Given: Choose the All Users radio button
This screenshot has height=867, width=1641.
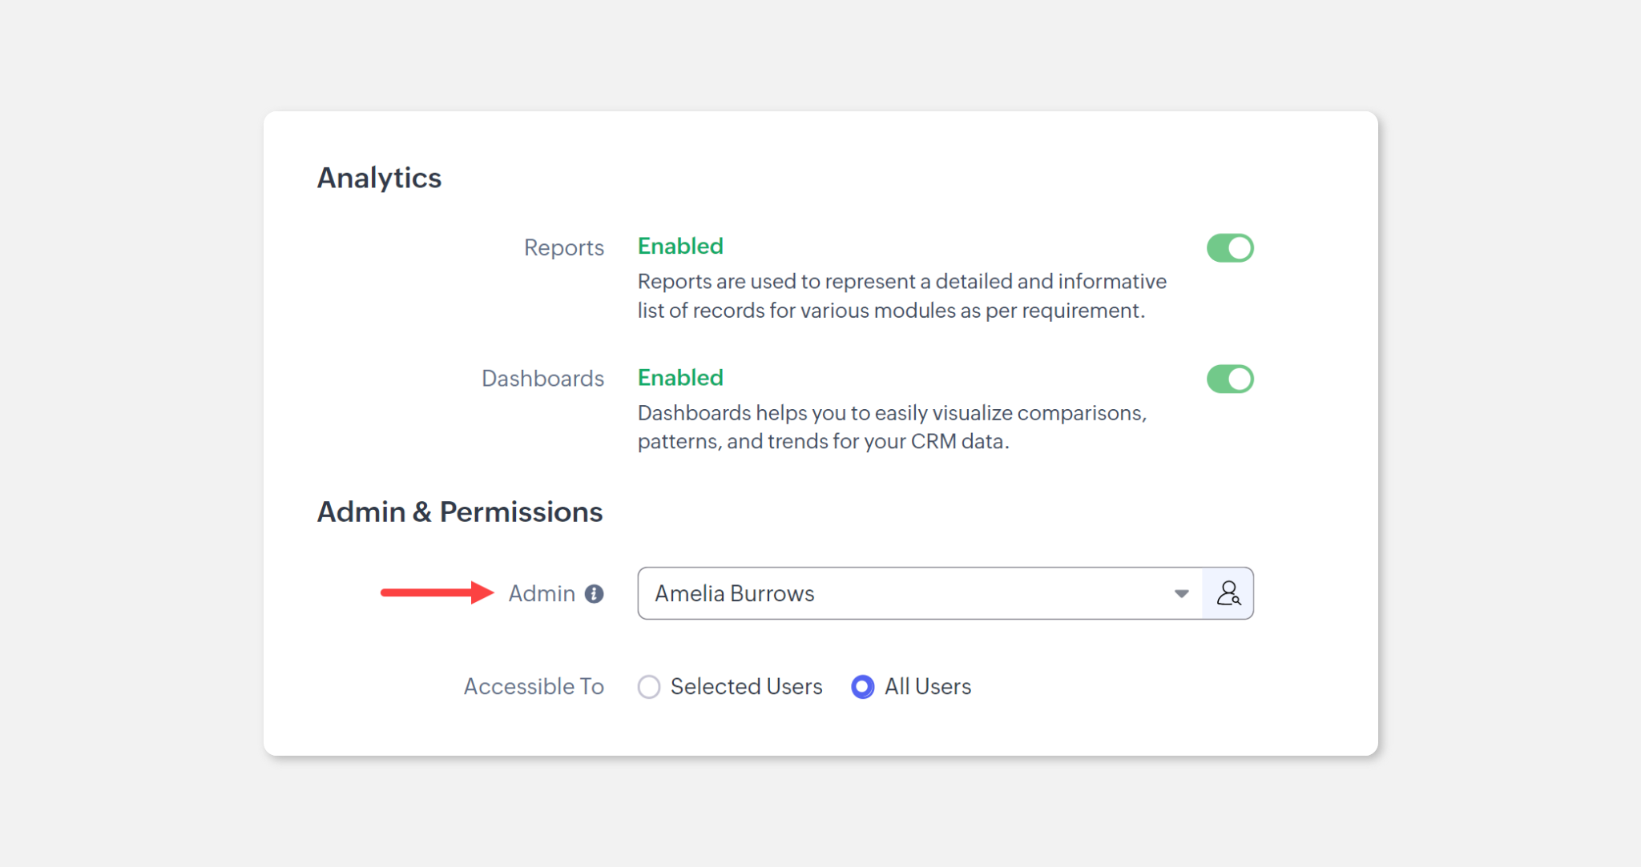Looking at the screenshot, I should tap(862, 687).
